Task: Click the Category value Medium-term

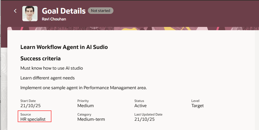Action: (91, 119)
